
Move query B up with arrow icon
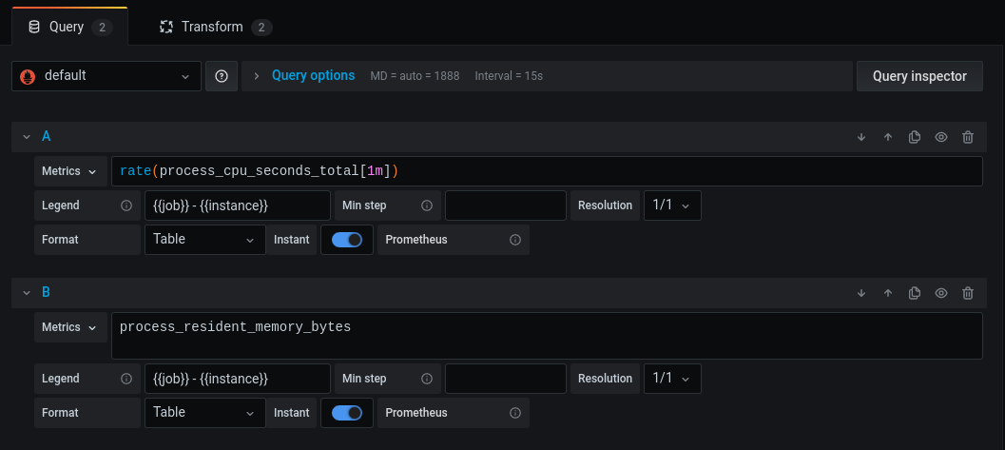[888, 293]
